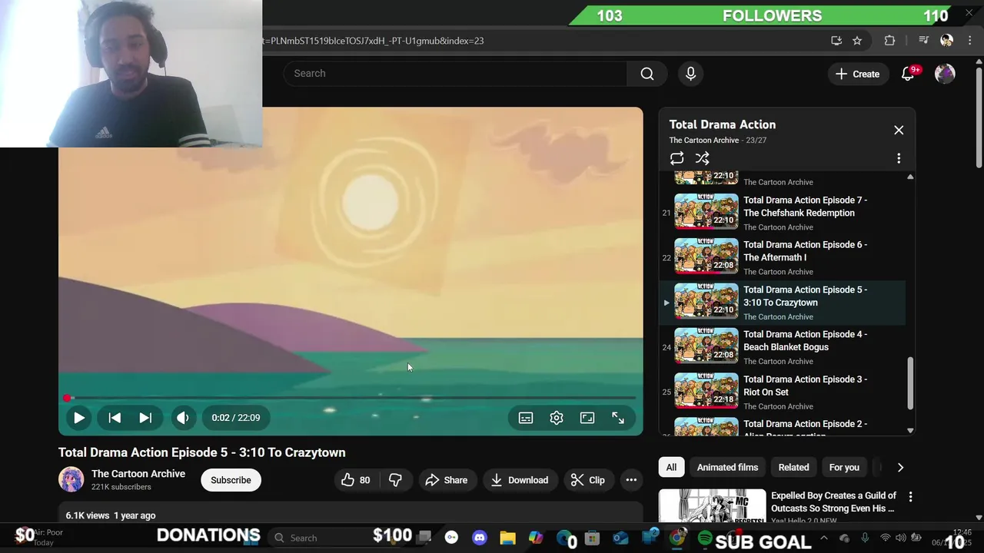Screen dimensions: 984x553
Task: Search YouTube with the magnifier icon
Action: pyautogui.click(x=647, y=74)
